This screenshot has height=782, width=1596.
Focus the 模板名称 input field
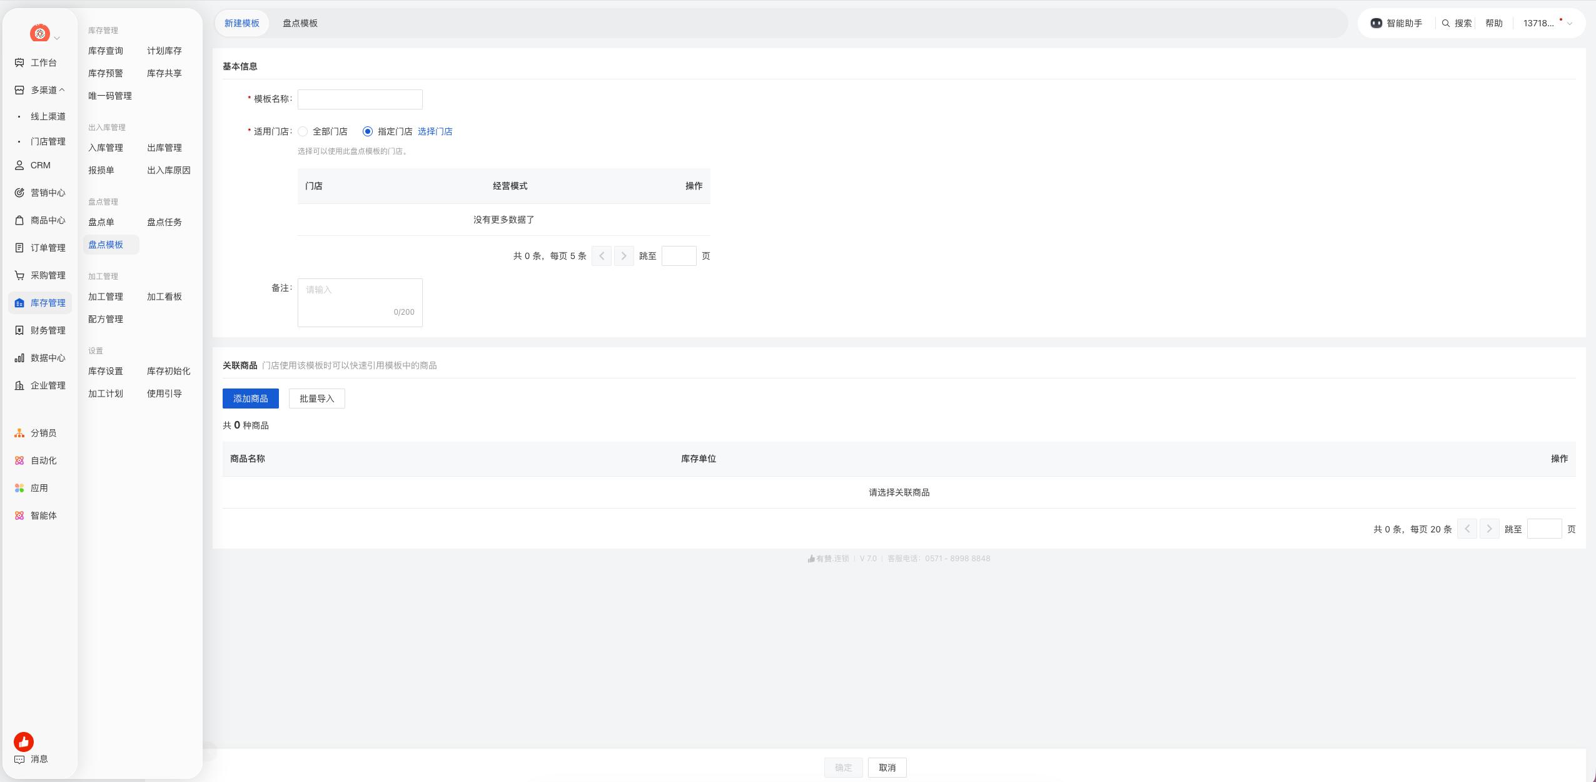point(360,99)
